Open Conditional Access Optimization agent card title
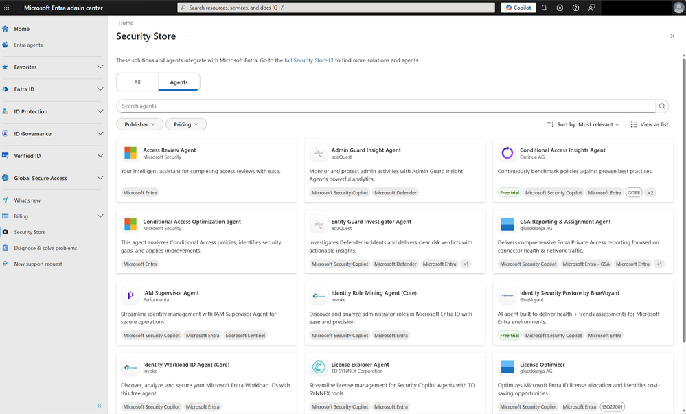The image size is (686, 414). click(x=192, y=222)
